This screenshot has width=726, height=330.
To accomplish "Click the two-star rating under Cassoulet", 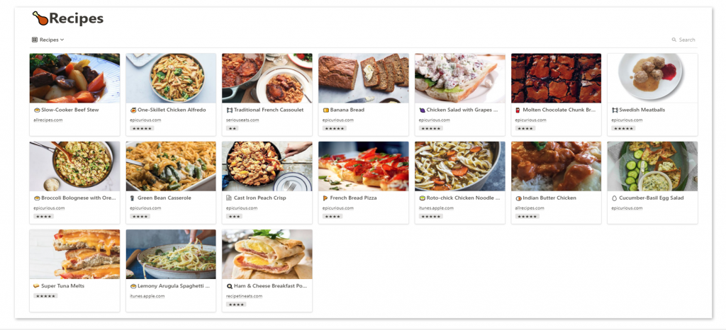I will 233,128.
